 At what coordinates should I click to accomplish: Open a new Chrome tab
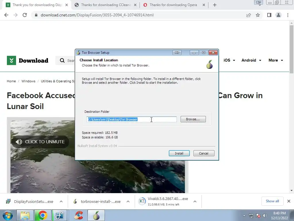pos(215,5)
